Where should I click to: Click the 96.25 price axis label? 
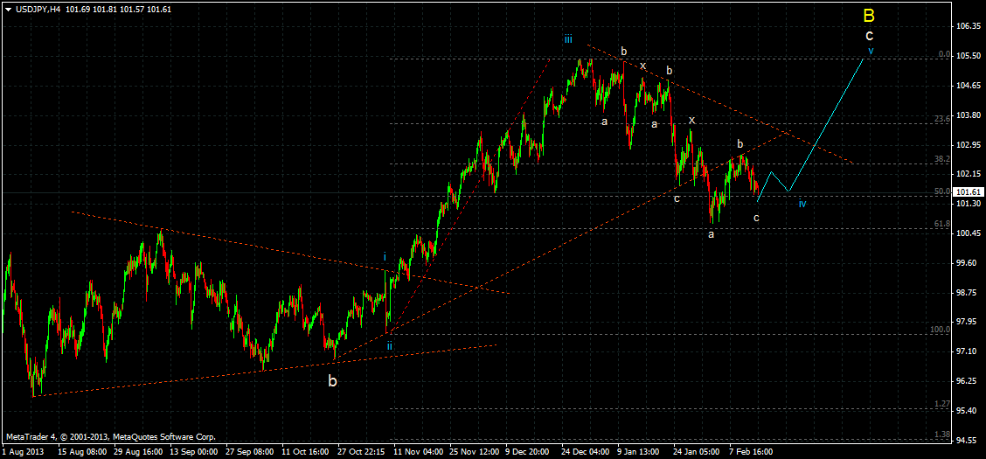[969, 381]
